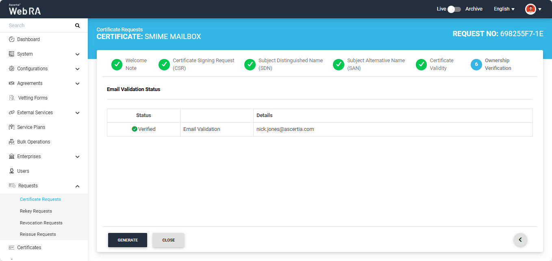This screenshot has height=261, width=552.
Task: Click the user avatar profile picture
Action: [530, 9]
